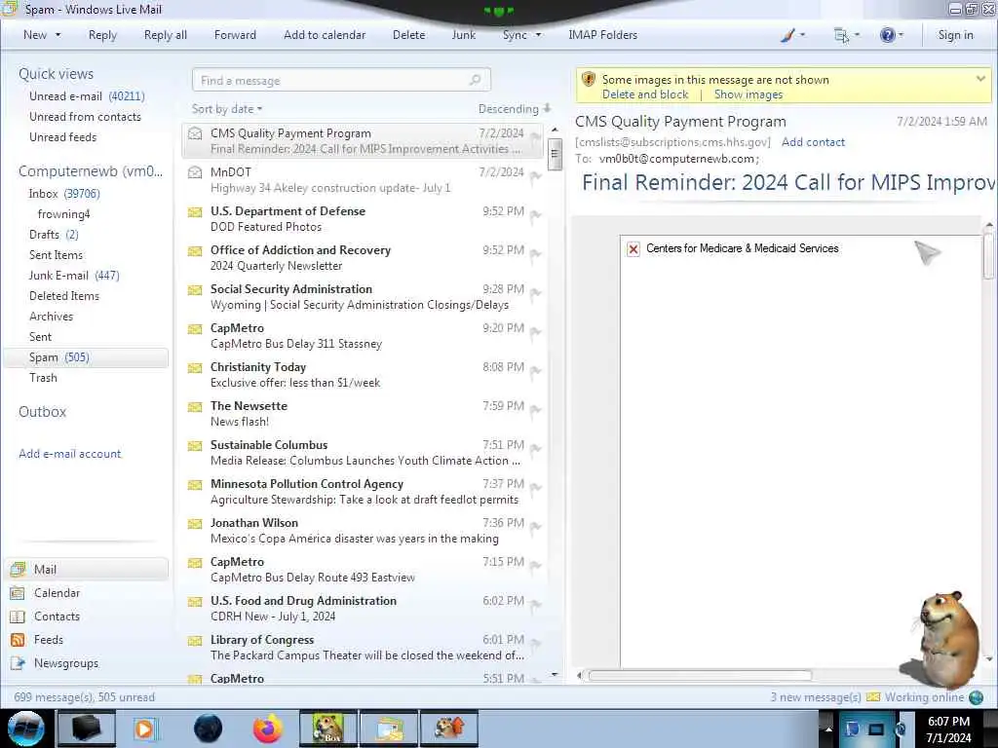
Task: Expand the Computernewb account folder header
Action: 91,171
